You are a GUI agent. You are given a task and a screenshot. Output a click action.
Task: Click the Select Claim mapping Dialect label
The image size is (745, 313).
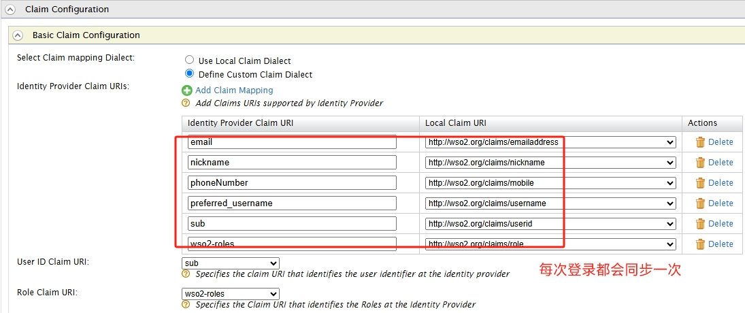point(76,57)
